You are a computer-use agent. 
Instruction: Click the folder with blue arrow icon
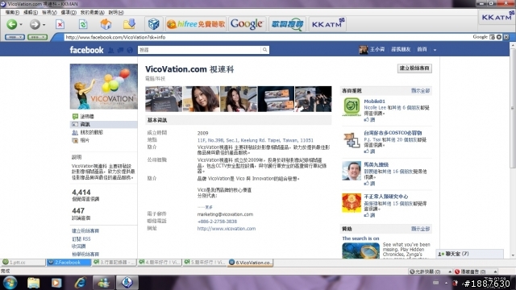129,24
